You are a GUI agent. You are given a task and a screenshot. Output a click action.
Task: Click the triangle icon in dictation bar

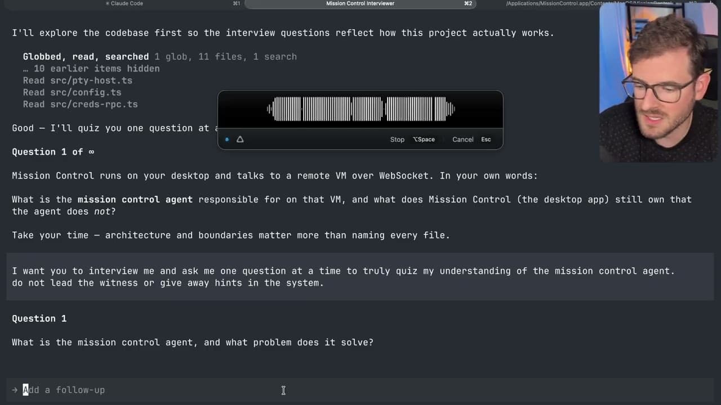[x=240, y=139]
